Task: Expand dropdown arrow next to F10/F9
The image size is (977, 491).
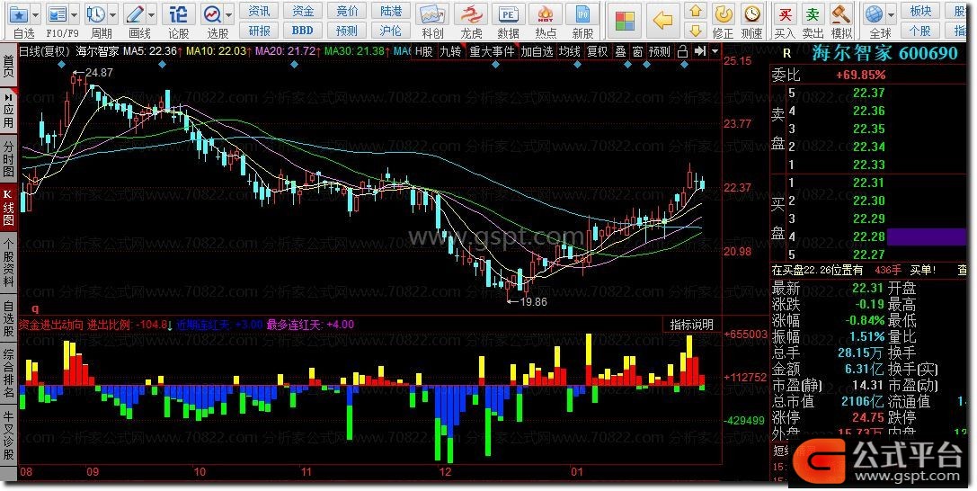Action: pos(74,14)
